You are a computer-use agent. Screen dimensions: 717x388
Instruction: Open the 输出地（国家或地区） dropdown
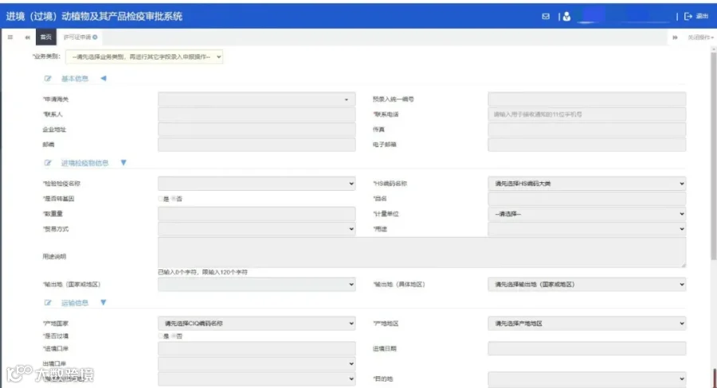coord(257,284)
